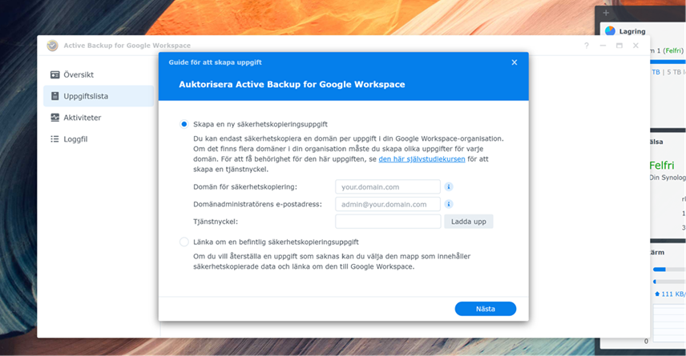686x356 pixels.
Task: Click the 111 KB upload speed value
Action: click(673, 294)
